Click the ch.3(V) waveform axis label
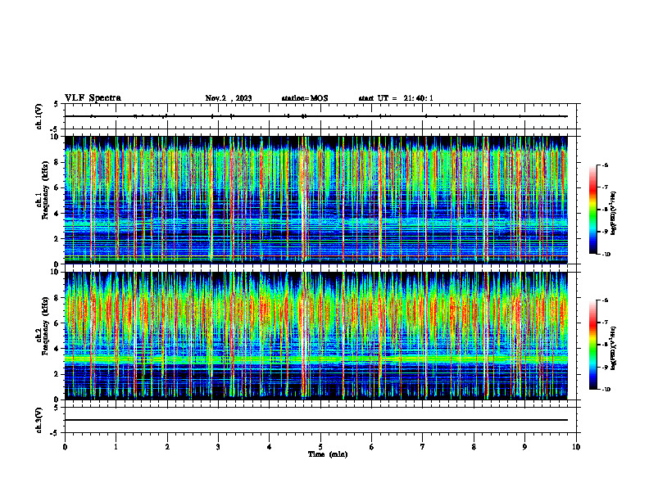 click(39, 420)
